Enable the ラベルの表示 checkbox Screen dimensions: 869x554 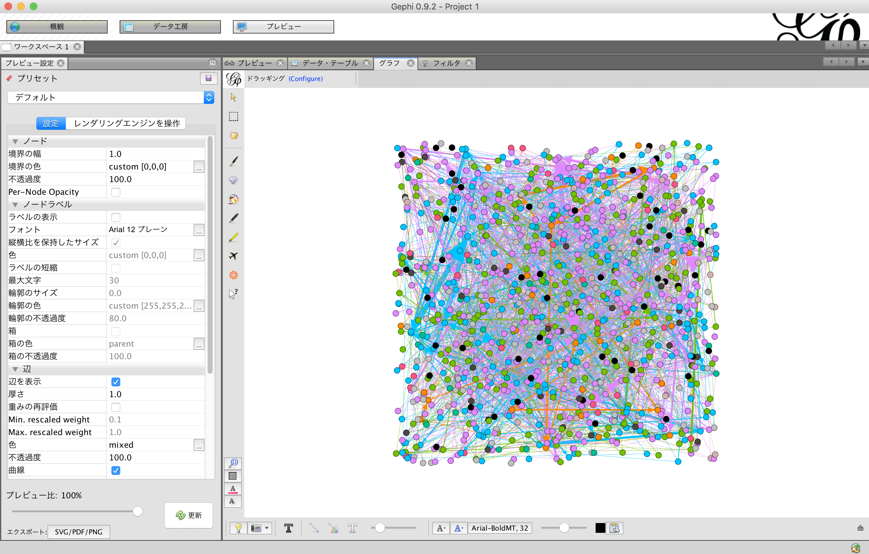coord(116,218)
